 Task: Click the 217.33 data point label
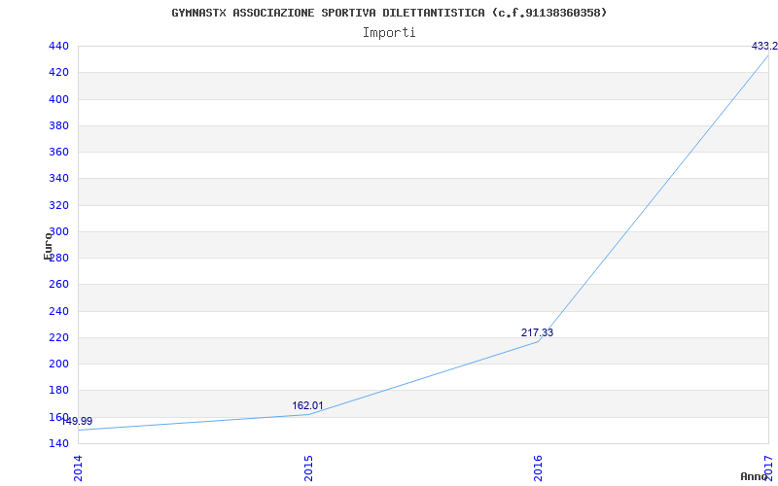point(537,332)
